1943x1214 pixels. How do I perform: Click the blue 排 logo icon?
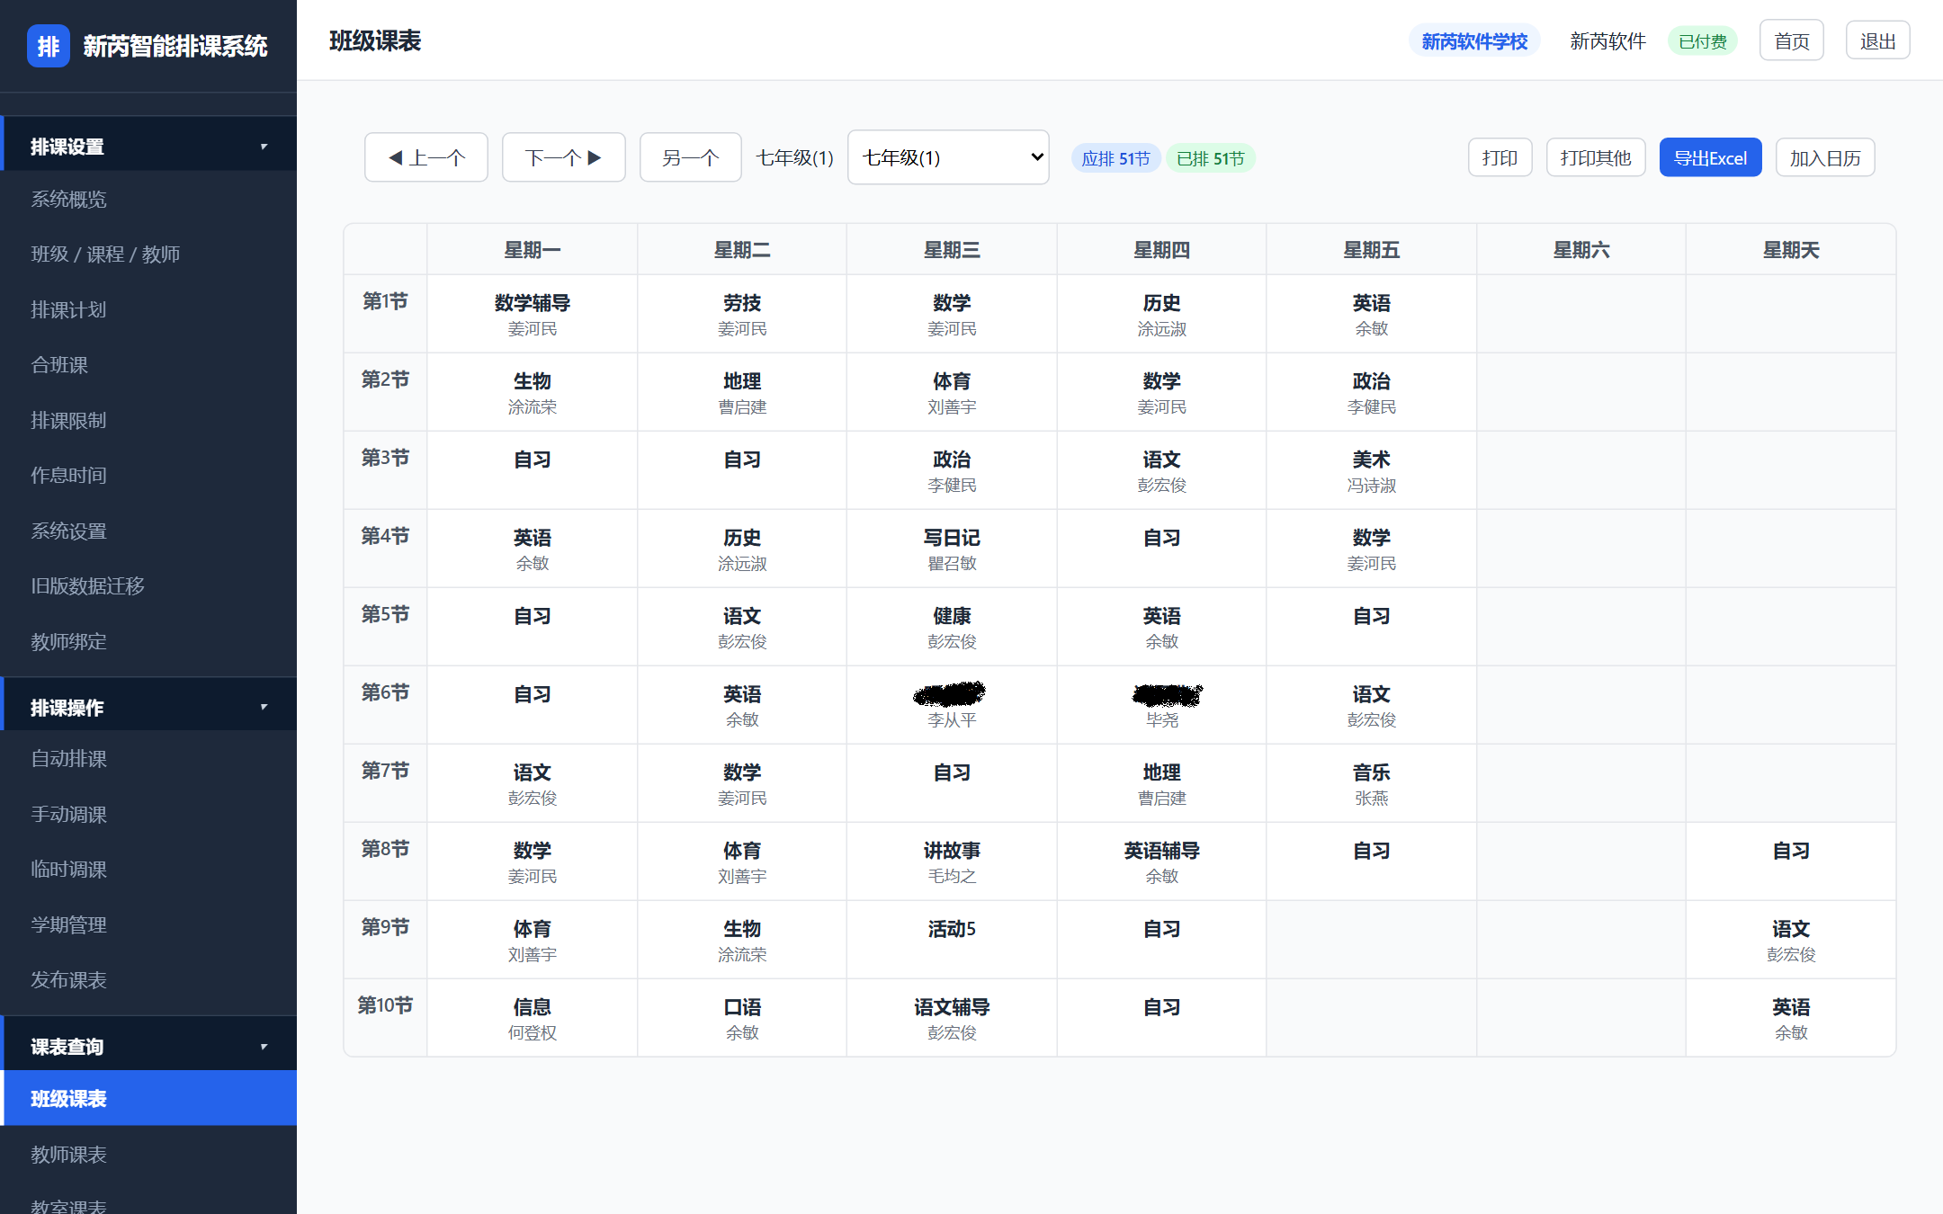tap(48, 46)
